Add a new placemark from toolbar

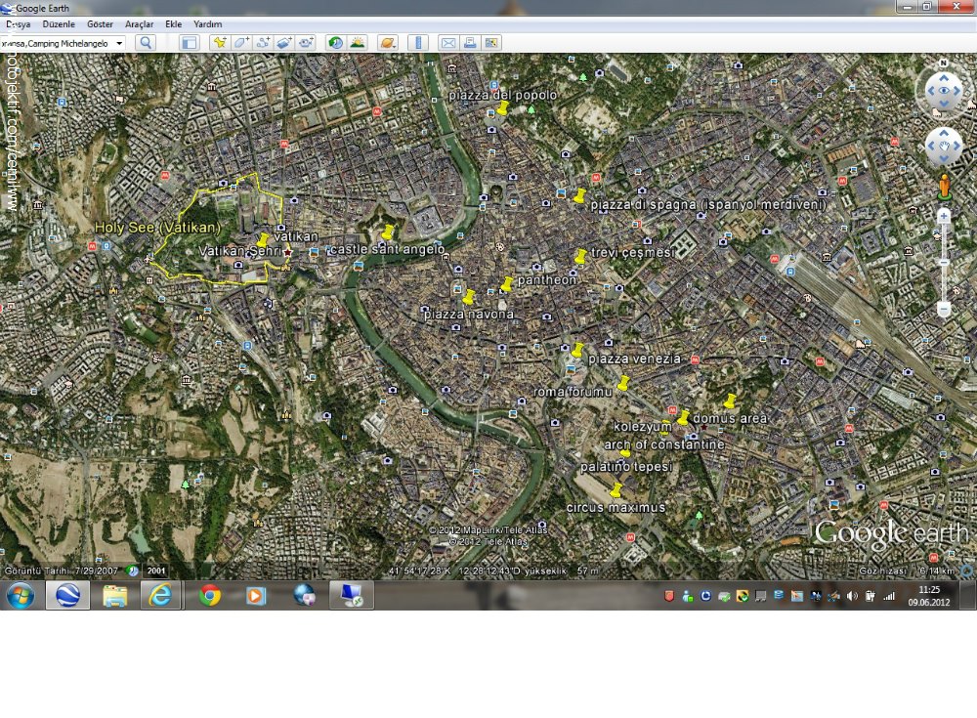(219, 42)
